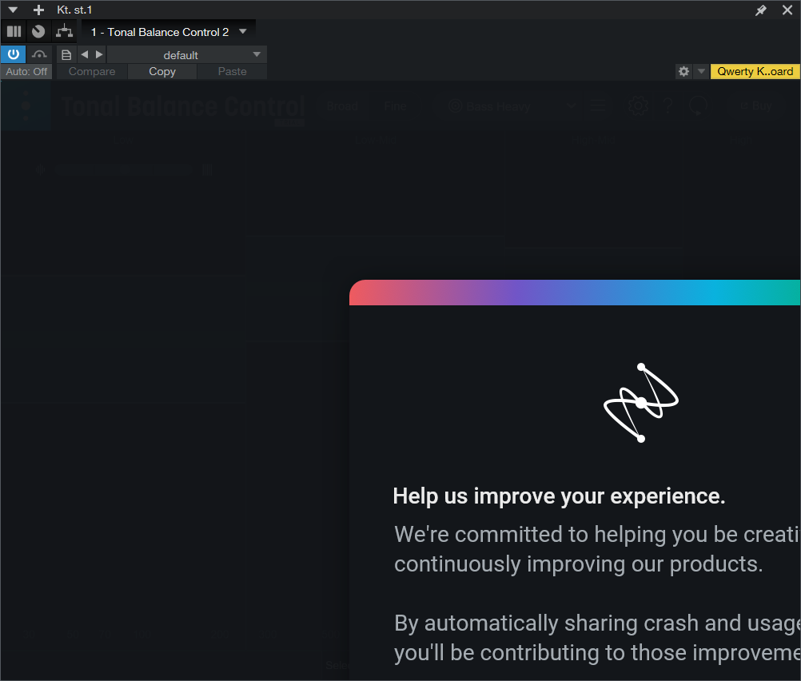Click the yellow Qwerty Keyboard button
Image resolution: width=801 pixels, height=681 pixels.
(x=755, y=71)
